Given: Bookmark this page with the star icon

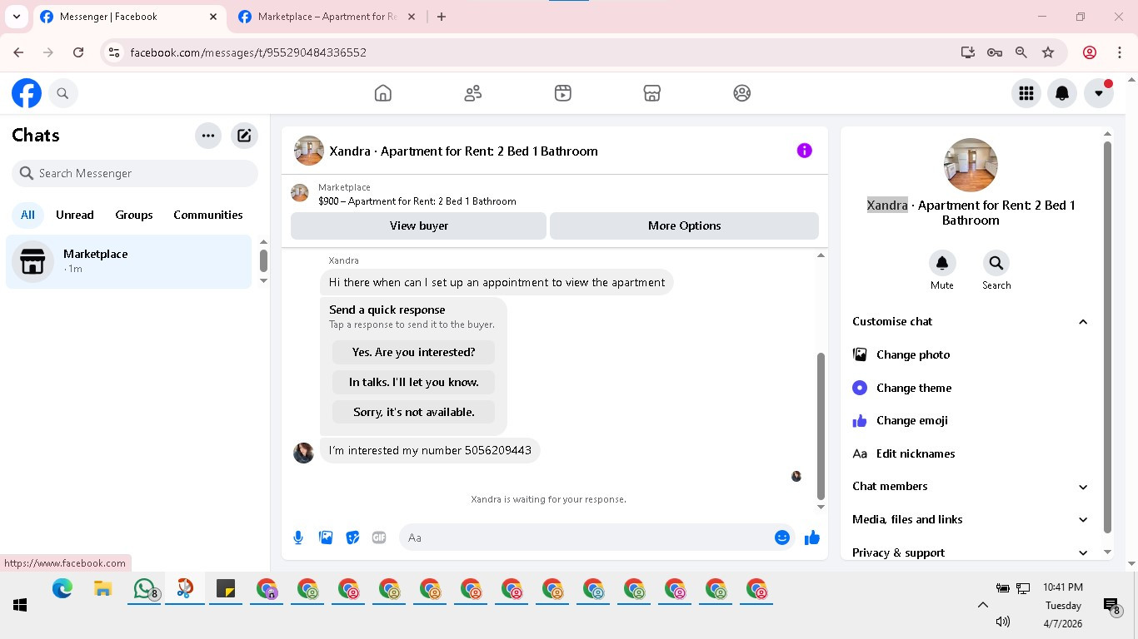Looking at the screenshot, I should coord(1048,52).
